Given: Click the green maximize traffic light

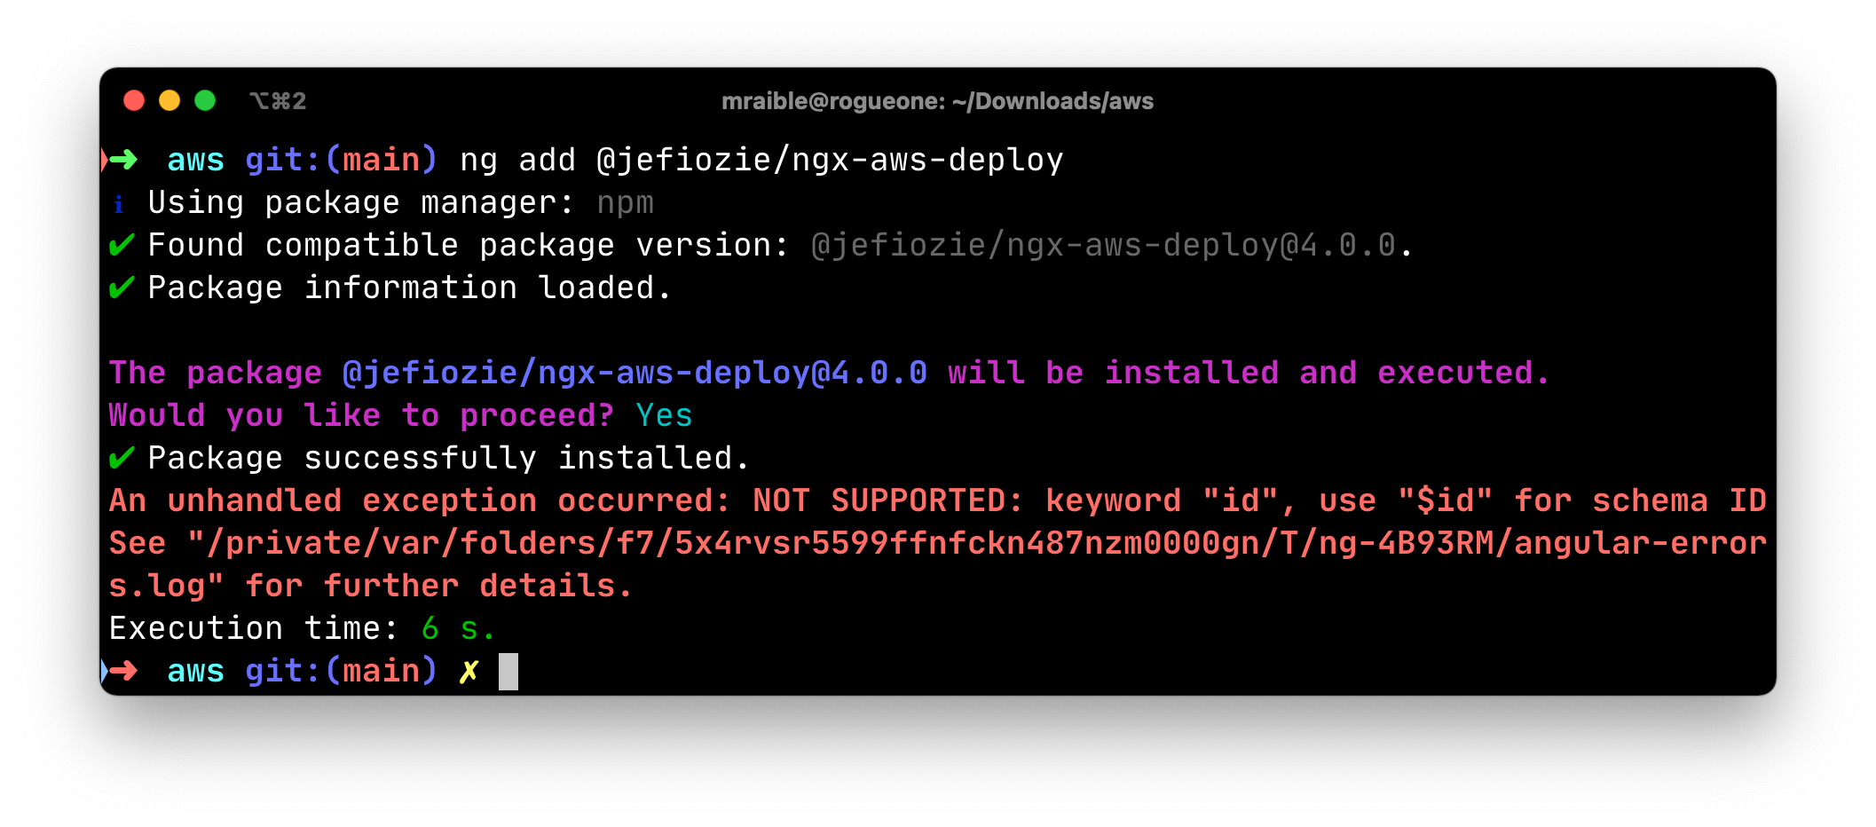Looking at the screenshot, I should click(x=205, y=101).
